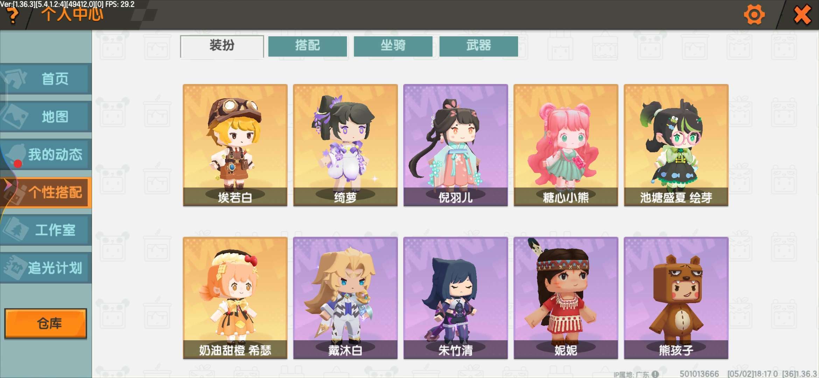The width and height of the screenshot is (819, 378).
Task: Select the 装扮 tab
Action: [222, 46]
